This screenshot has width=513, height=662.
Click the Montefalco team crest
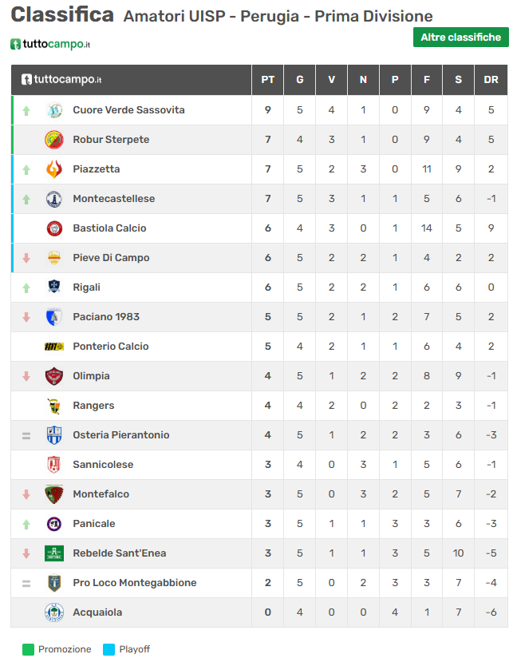(x=54, y=494)
